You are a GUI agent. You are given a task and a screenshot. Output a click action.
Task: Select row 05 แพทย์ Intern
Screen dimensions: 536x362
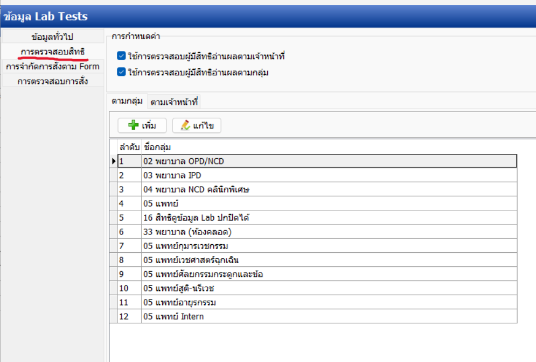tap(317, 317)
